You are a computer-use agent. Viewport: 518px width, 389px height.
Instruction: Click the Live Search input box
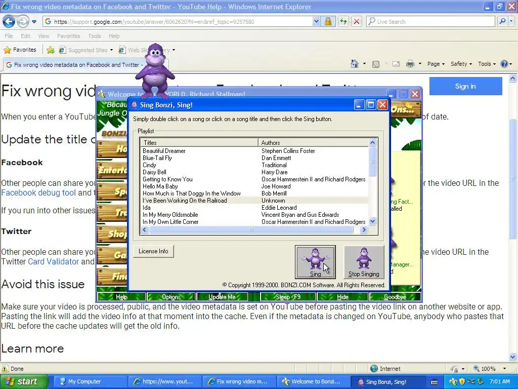point(431,22)
